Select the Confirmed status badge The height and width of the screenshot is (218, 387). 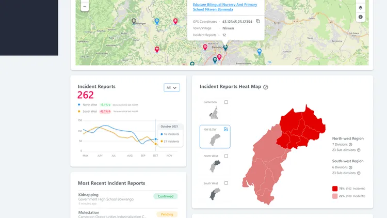165,196
